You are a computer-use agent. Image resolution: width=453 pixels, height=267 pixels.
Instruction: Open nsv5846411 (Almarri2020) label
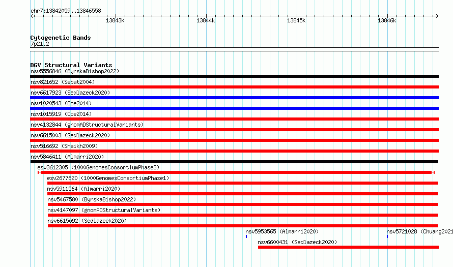pyautogui.click(x=67, y=157)
